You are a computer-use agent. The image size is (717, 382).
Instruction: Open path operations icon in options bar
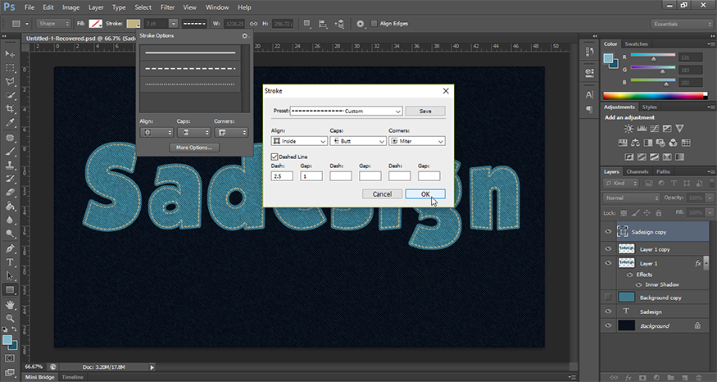306,23
